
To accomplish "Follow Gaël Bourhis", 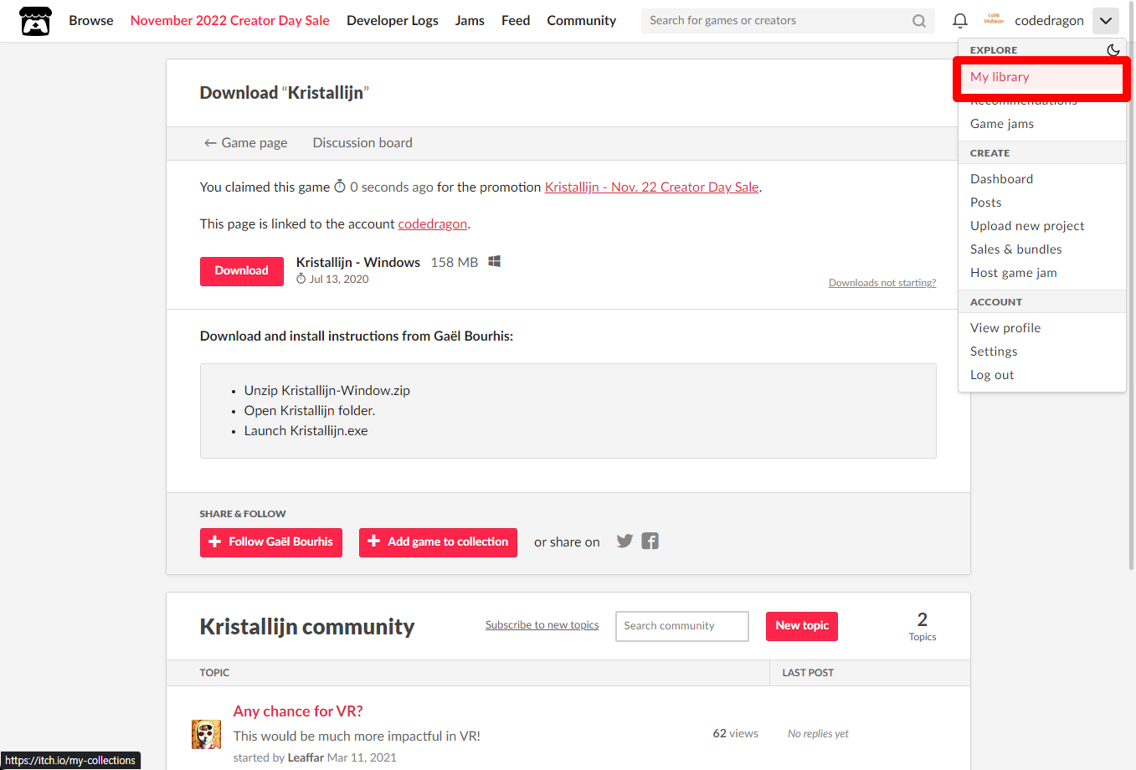I will click(271, 542).
